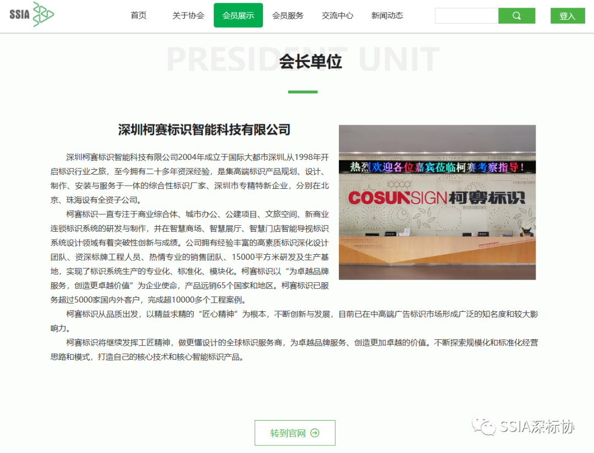Viewport: 594px width, 453px height.
Task: Switch to the 会员展示 tab
Action: pos(238,15)
